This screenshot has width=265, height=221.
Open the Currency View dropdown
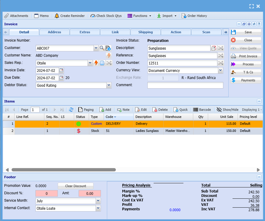pos(220,70)
